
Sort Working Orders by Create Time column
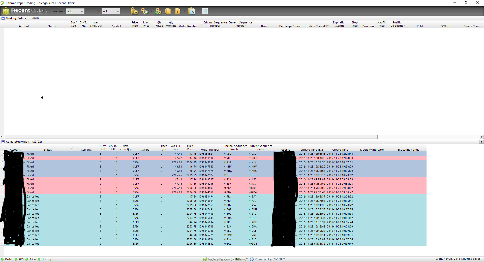tap(471, 26)
